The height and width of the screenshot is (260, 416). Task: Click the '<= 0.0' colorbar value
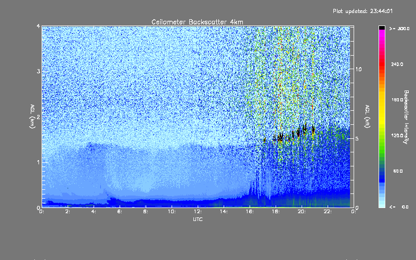399,207
